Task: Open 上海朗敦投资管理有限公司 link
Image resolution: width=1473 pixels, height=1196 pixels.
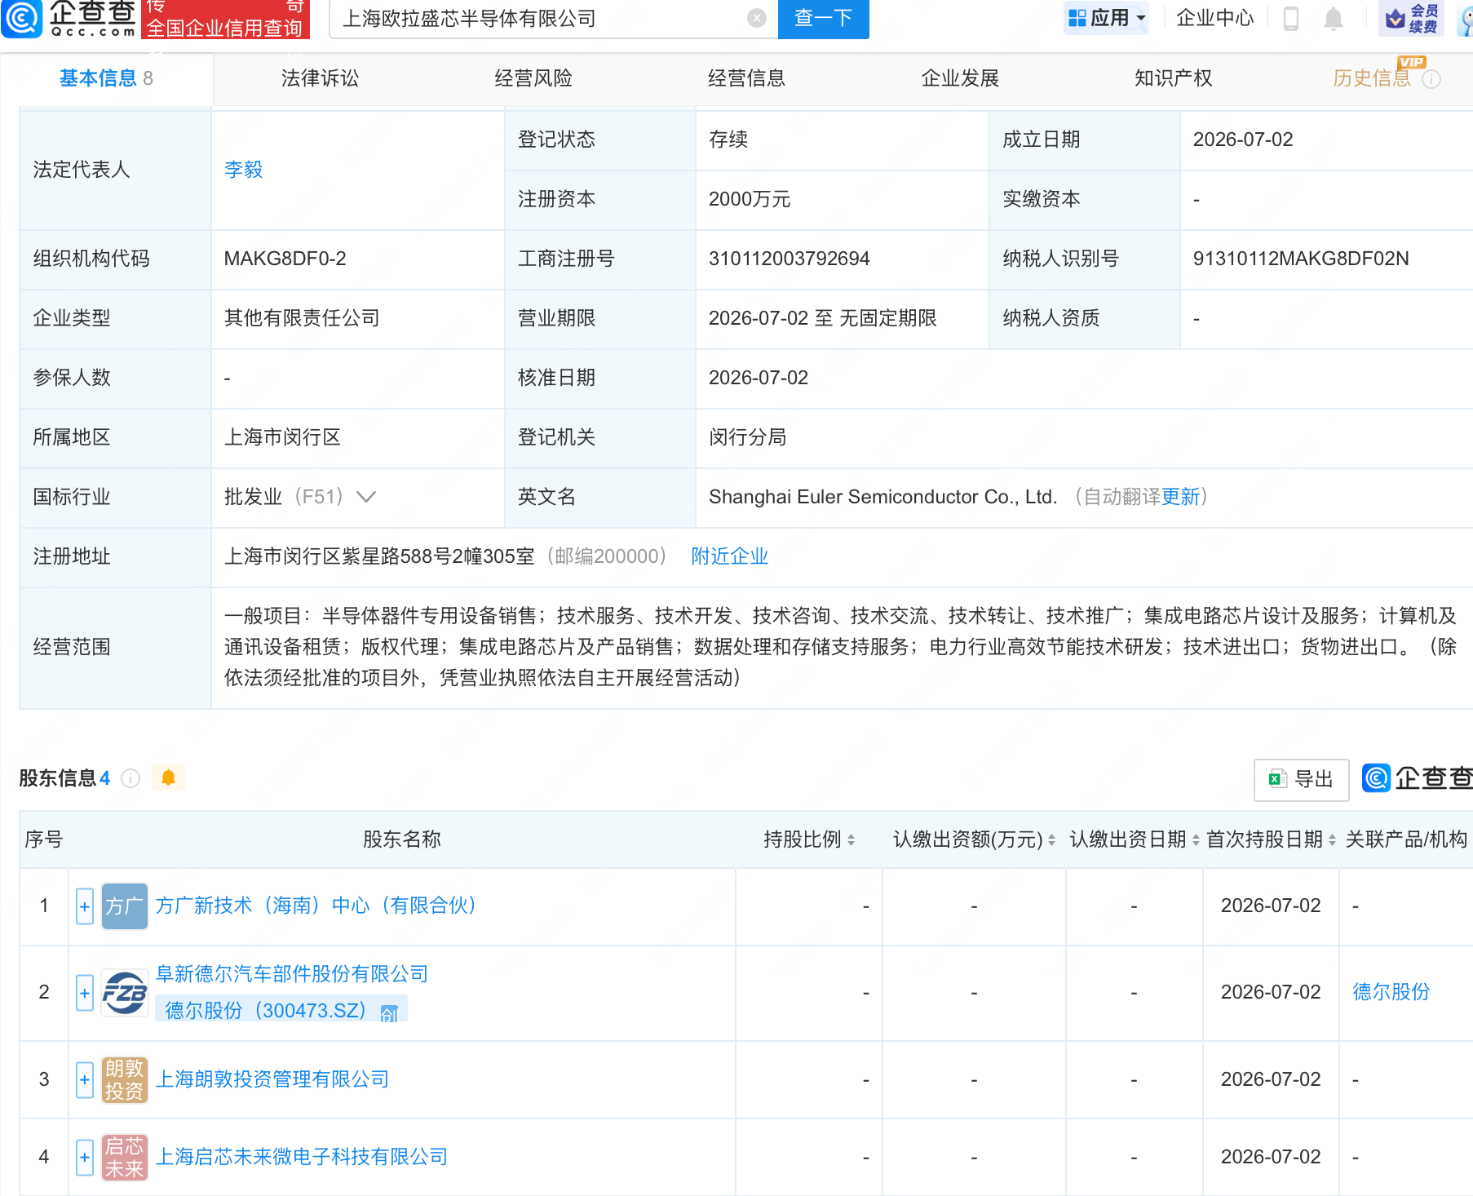Action: 272,1079
